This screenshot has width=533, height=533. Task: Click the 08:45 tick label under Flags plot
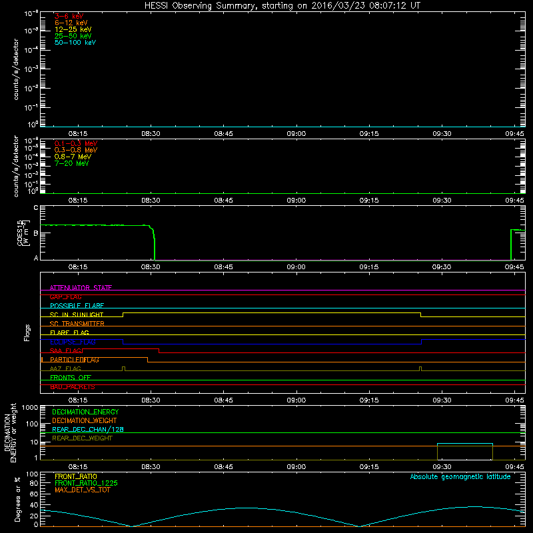tap(223, 400)
